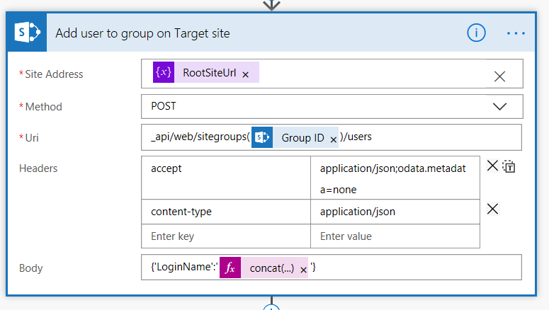The image size is (549, 310).
Task: Delete the accept header row
Action: tap(493, 166)
